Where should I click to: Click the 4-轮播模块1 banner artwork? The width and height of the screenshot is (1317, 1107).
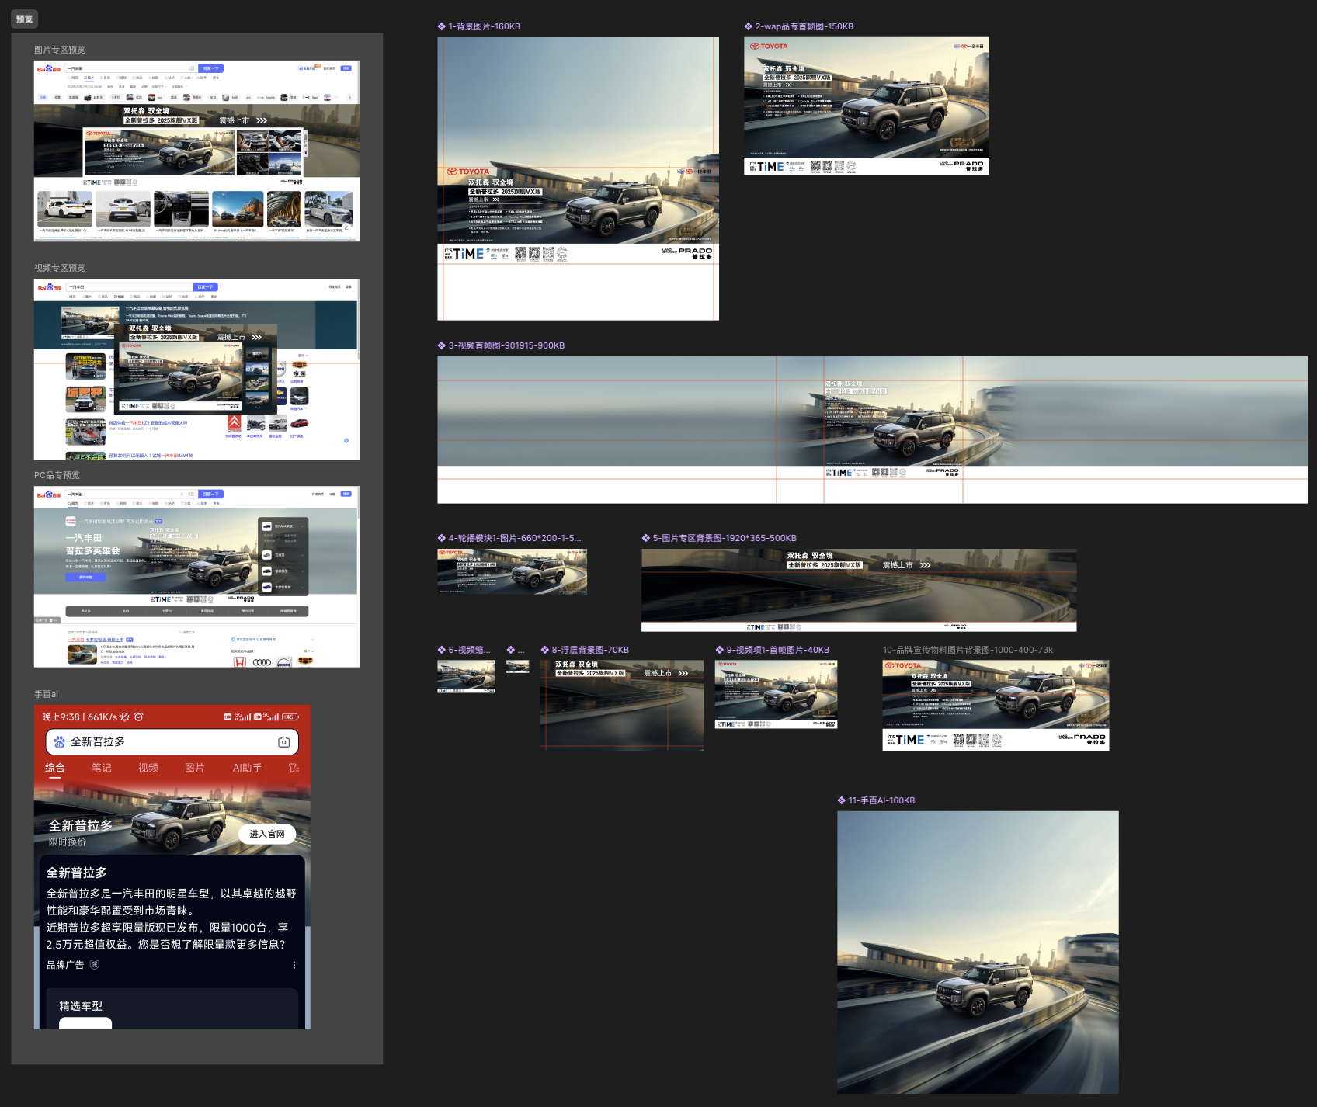click(512, 571)
